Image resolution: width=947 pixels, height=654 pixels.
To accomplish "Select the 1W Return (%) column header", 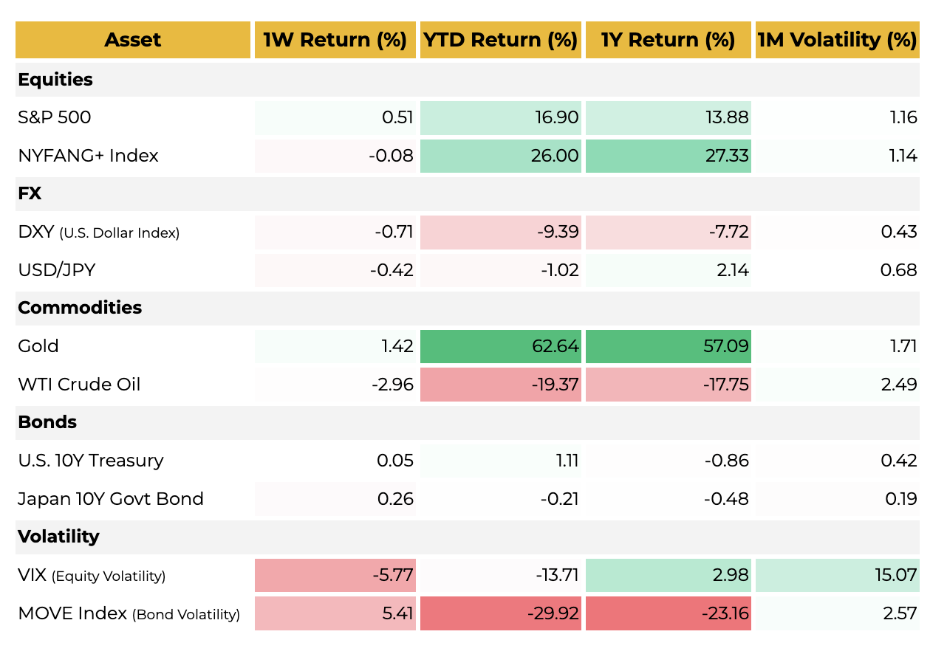I will (335, 40).
